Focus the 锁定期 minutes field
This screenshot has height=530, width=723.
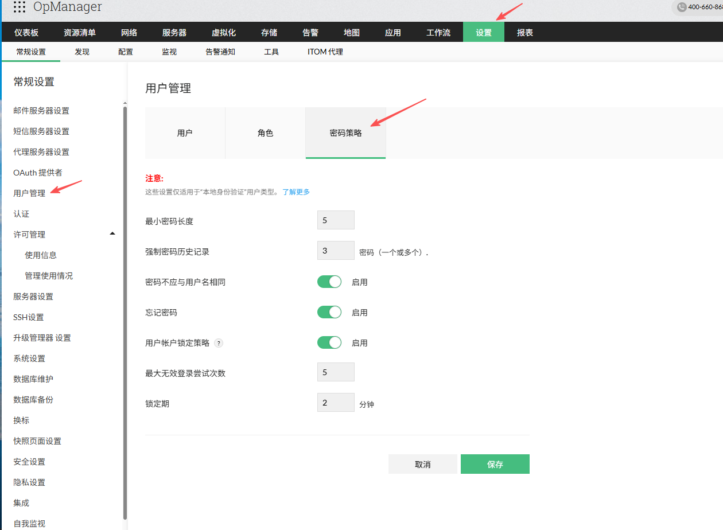[336, 403]
